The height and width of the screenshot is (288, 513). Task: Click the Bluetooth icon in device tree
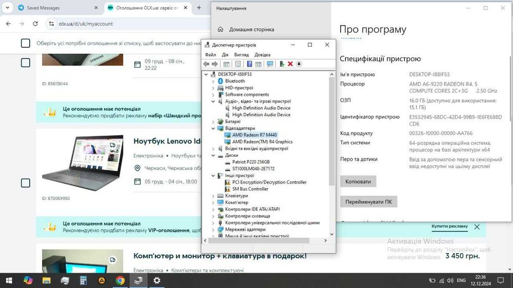pyautogui.click(x=221, y=81)
